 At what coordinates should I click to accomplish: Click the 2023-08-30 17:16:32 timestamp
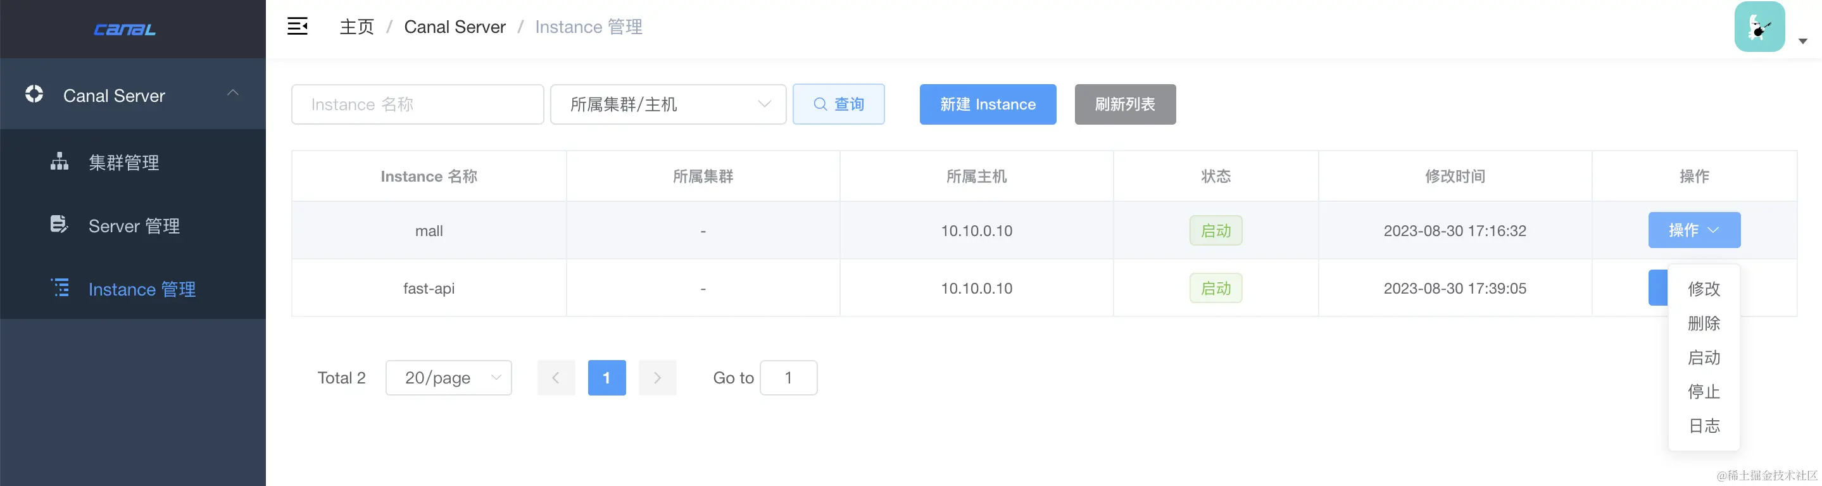coord(1455,230)
